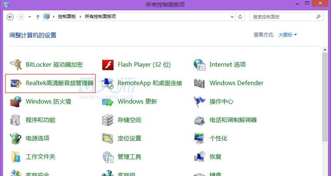Open the 存储空间 drives icon
331x176 pixels.
[x=108, y=120]
